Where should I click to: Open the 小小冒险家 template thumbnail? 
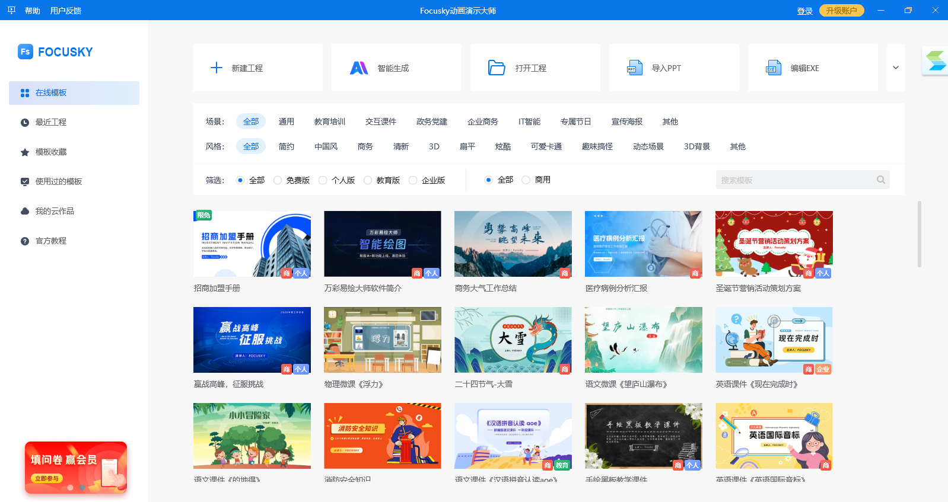(252, 436)
